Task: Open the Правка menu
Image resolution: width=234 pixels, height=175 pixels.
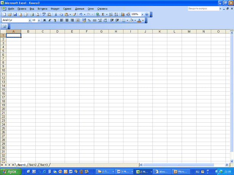Action: coord(22,9)
